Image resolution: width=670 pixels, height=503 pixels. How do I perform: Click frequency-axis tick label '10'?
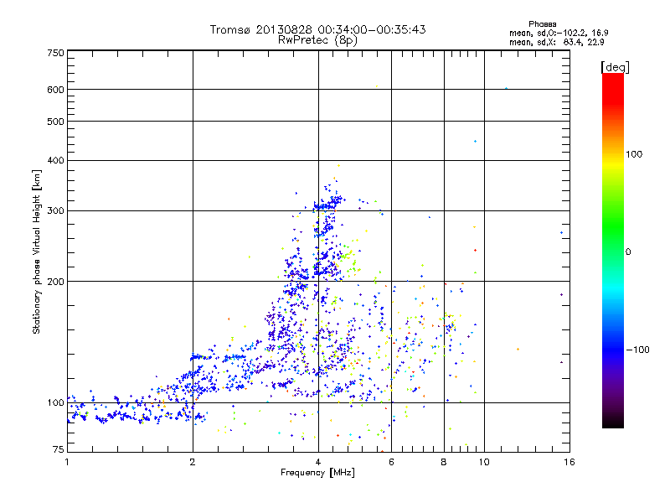point(484,462)
